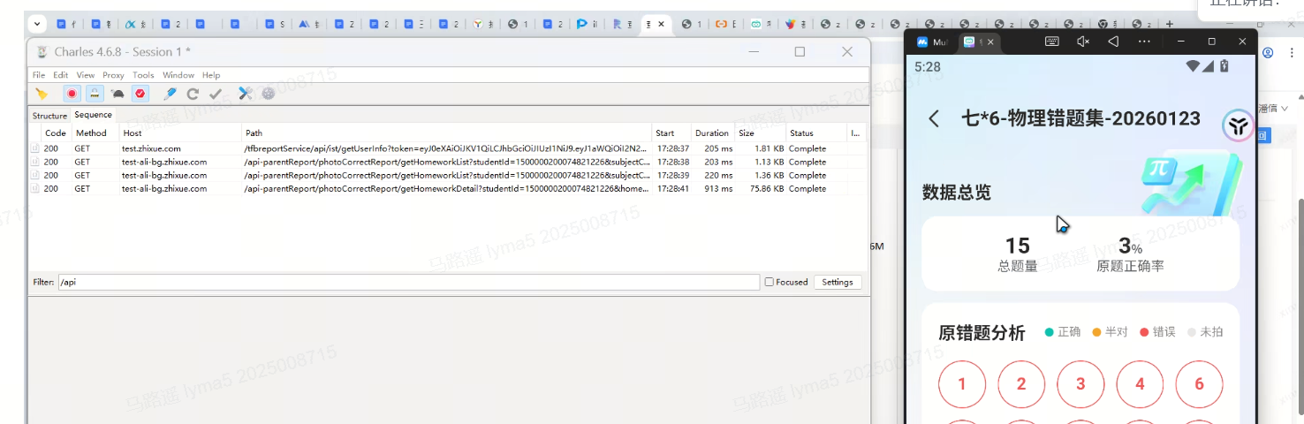Open the Proxy menu in Charles
This screenshot has height=424, width=1304.
(x=113, y=75)
